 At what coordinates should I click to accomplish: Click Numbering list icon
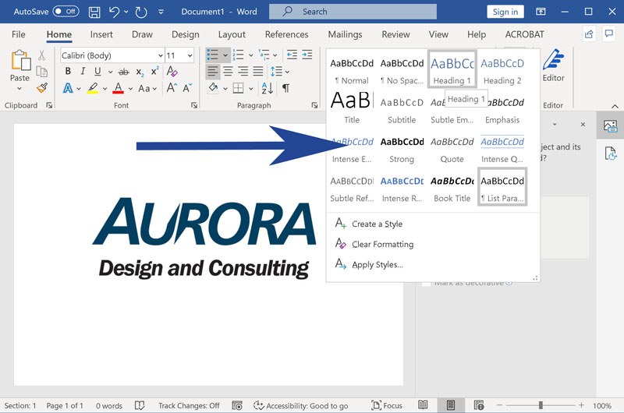239,55
